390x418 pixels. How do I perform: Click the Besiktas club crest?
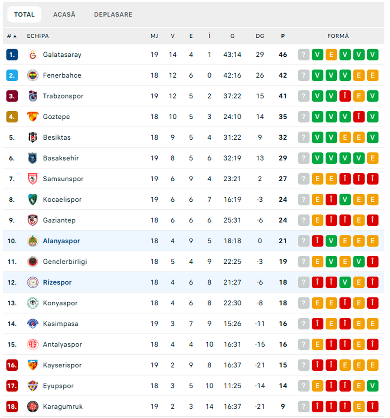point(34,137)
